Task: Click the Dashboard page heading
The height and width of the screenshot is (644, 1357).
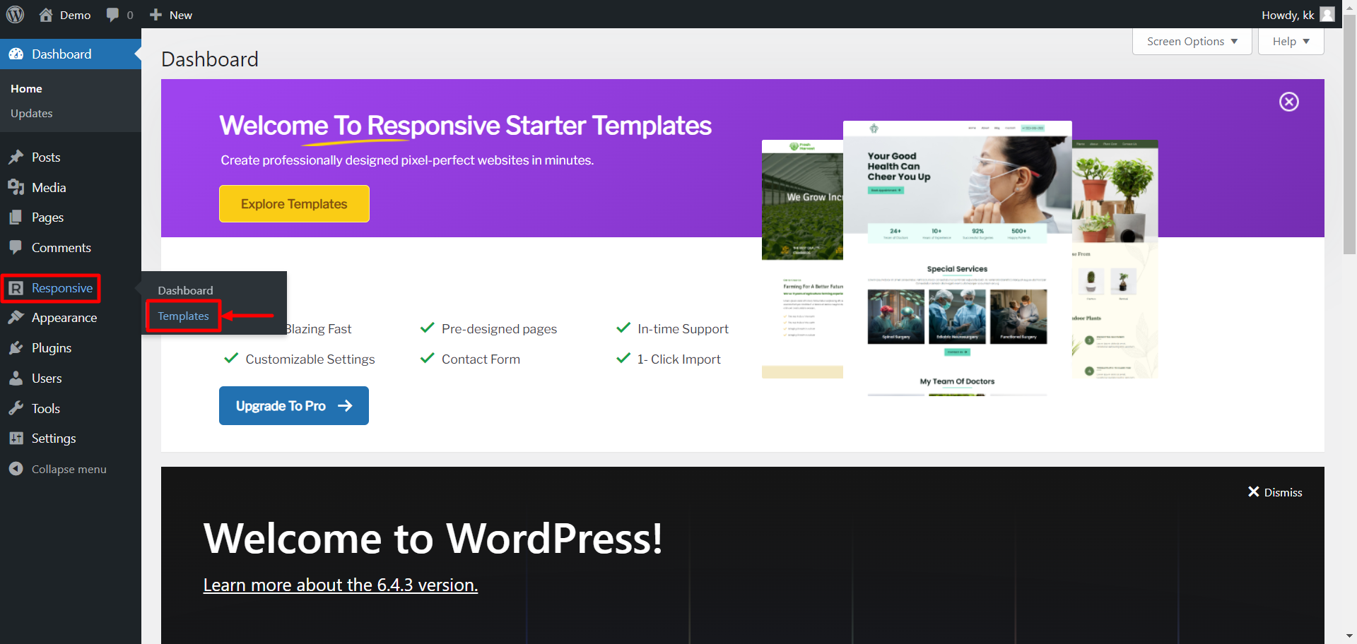Action: tap(210, 59)
